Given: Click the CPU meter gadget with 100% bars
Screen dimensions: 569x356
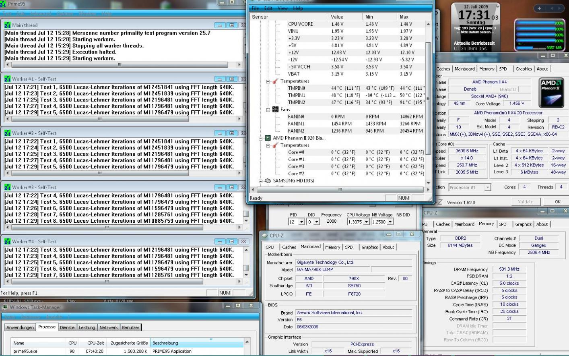Looking at the screenshot, I should (539, 35).
